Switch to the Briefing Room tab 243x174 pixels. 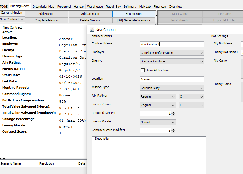pos(20,6)
